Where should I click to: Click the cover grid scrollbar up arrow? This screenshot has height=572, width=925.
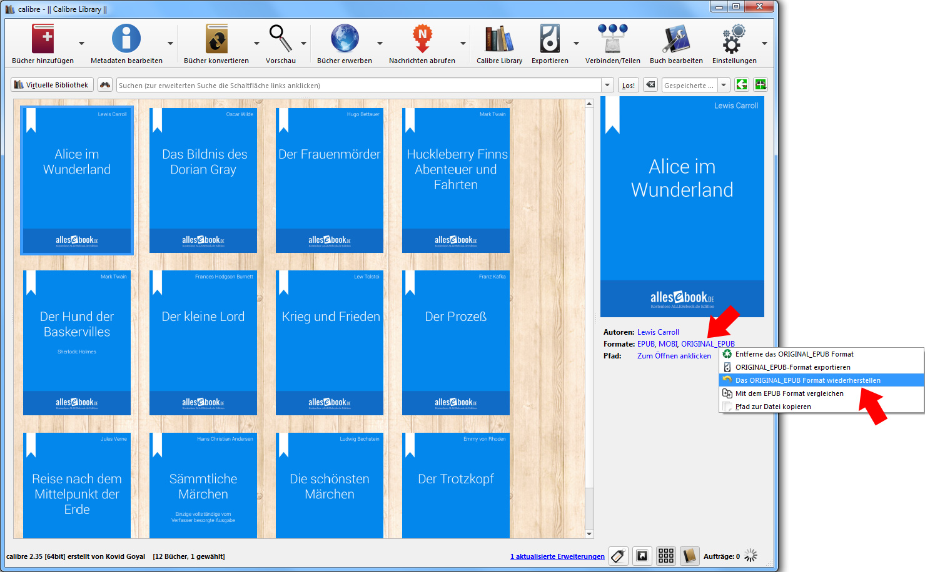pyautogui.click(x=589, y=104)
